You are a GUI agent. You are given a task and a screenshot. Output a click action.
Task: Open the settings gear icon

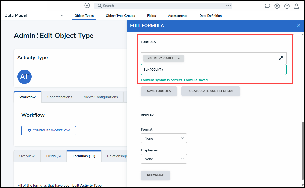click(x=277, y=6)
